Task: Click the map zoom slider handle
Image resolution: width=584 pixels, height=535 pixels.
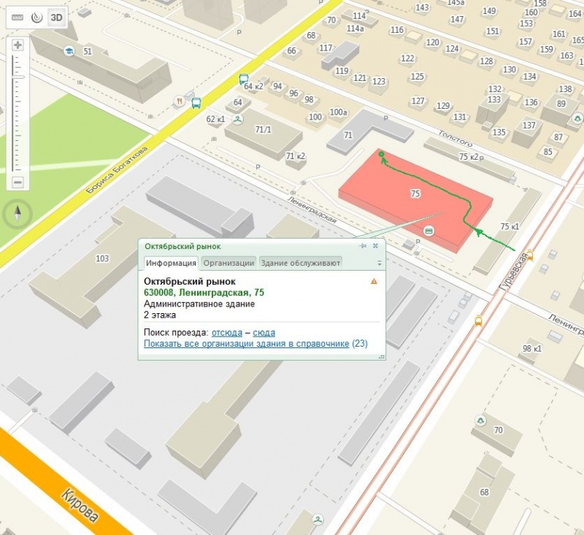Action: tap(18, 77)
